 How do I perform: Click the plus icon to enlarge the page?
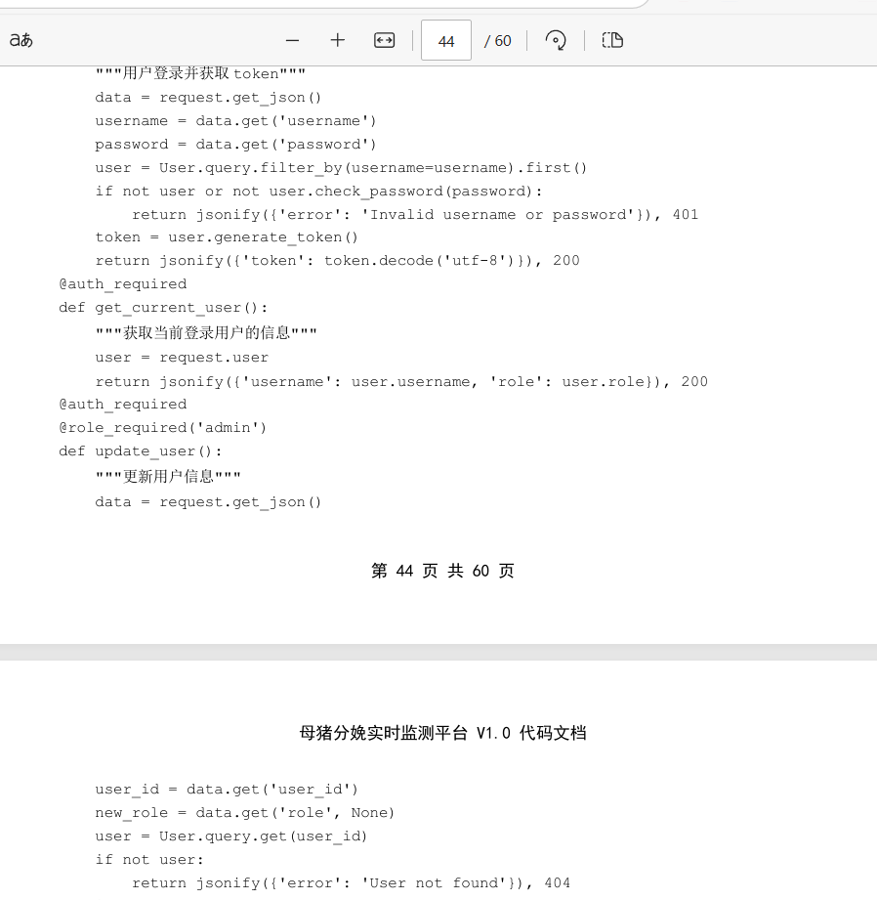337,40
